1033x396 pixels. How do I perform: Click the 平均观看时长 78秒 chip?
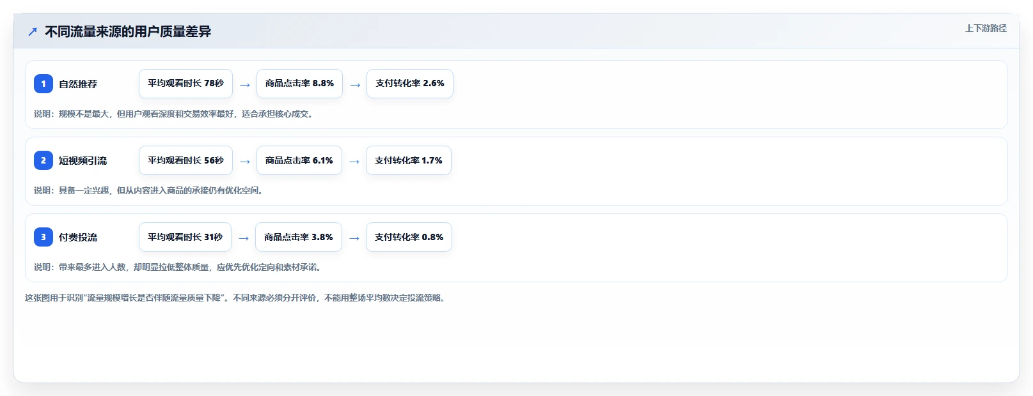point(185,84)
